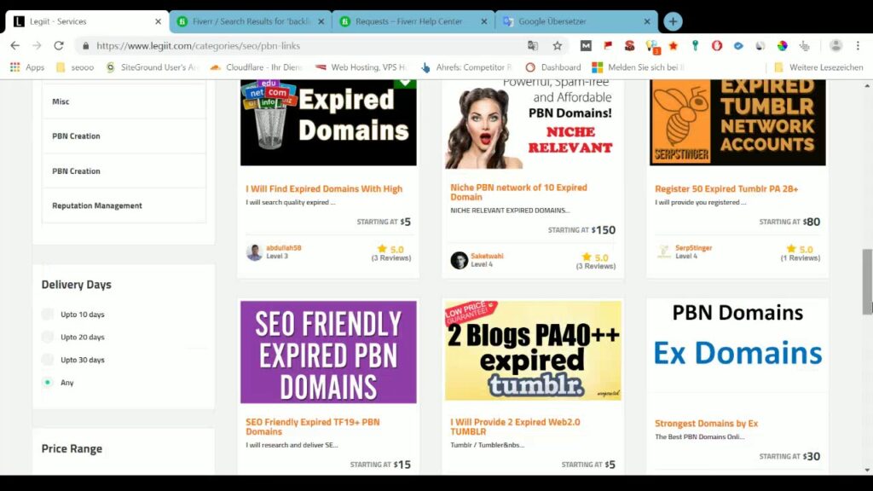Reload the Legiit page
Image resolution: width=873 pixels, height=491 pixels.
tap(59, 46)
